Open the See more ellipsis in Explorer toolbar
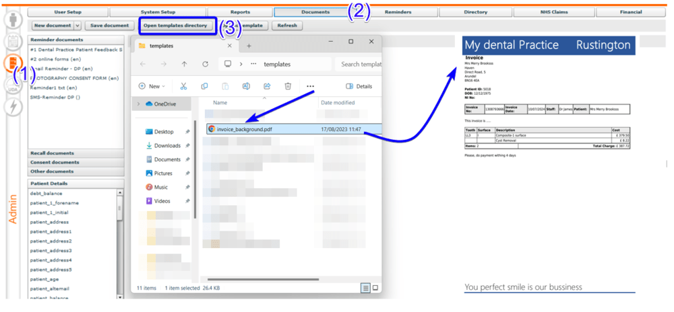This screenshot has width=674, height=312. click(x=310, y=86)
